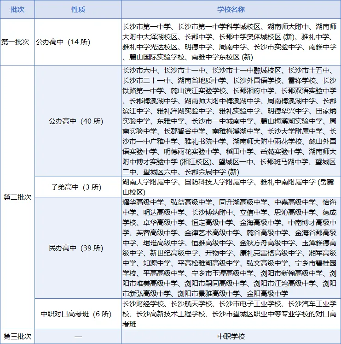Select the '子弟高中 (3 所)' cell
Screen dimensions: 341x344
tap(78, 187)
